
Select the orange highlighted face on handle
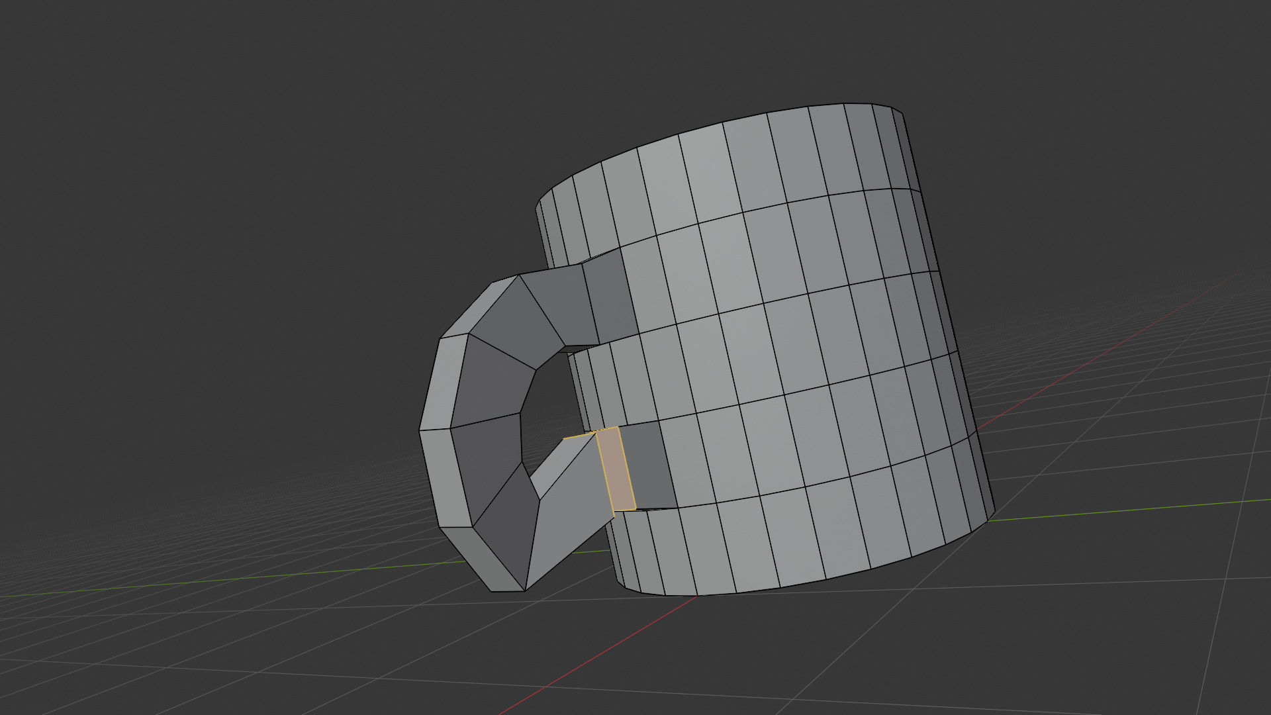tap(616, 469)
